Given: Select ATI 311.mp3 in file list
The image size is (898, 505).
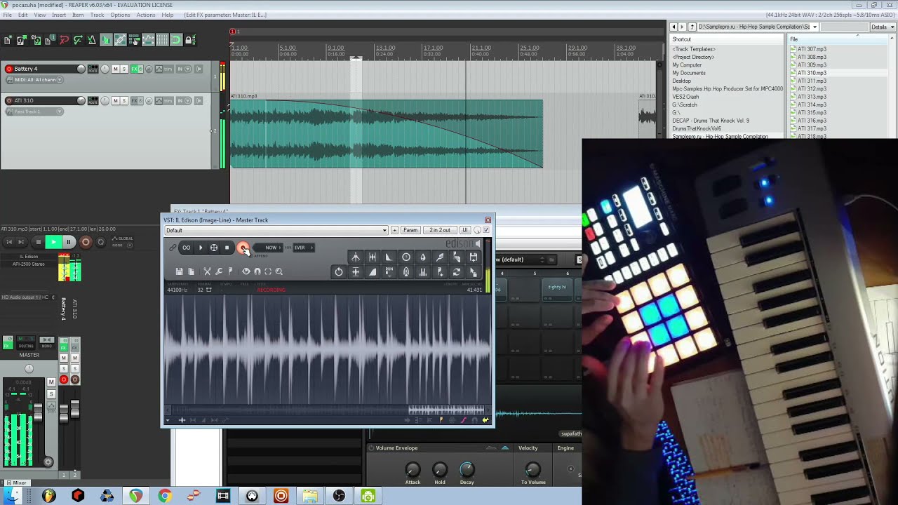Looking at the screenshot, I should coord(812,81).
